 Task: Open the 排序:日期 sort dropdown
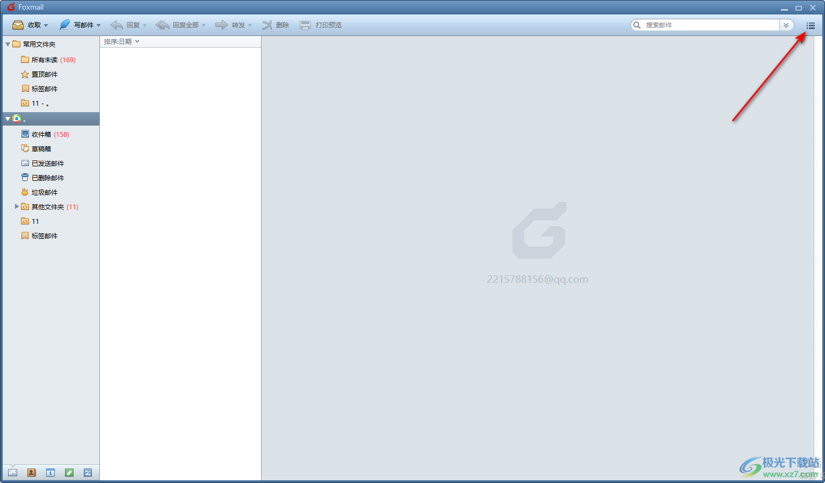122,42
